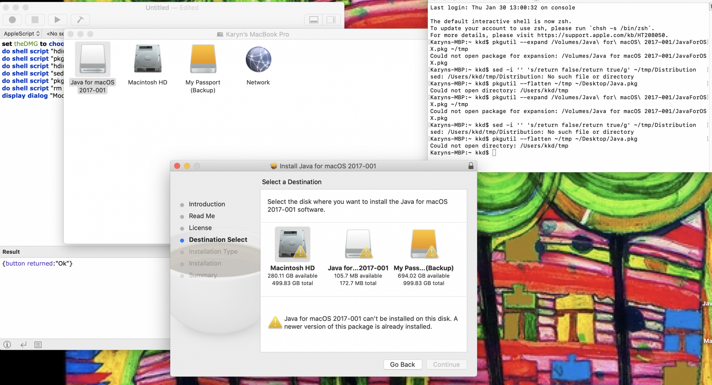Click the Go Back button in installer
712x385 pixels.
(x=403, y=364)
